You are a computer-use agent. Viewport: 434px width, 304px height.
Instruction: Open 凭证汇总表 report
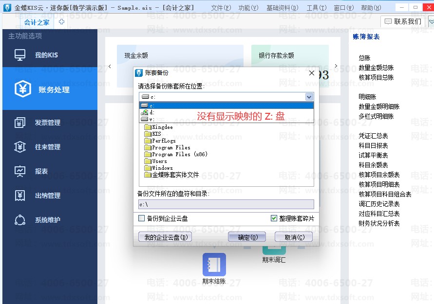(x=373, y=136)
